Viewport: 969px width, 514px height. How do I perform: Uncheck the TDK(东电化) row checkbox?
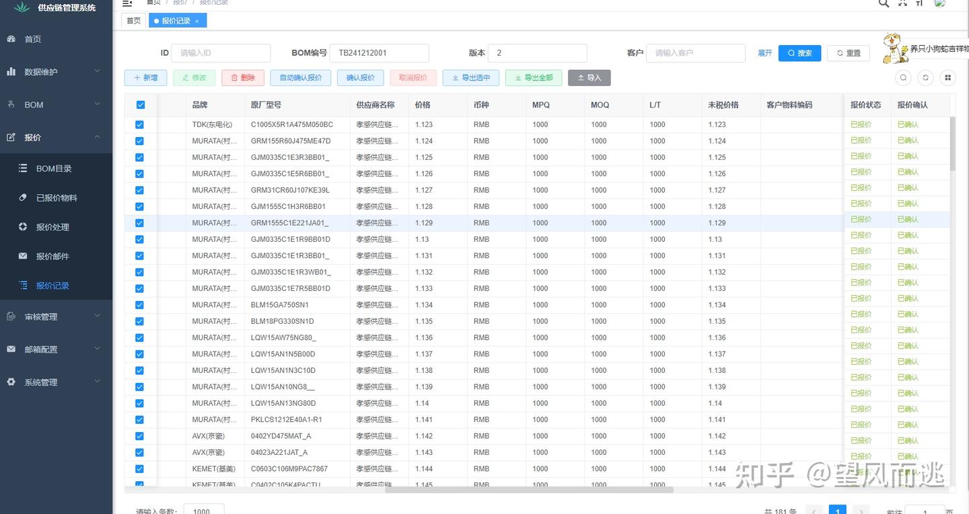coord(140,125)
